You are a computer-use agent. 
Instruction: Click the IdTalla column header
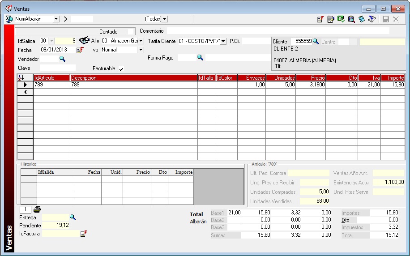point(207,78)
